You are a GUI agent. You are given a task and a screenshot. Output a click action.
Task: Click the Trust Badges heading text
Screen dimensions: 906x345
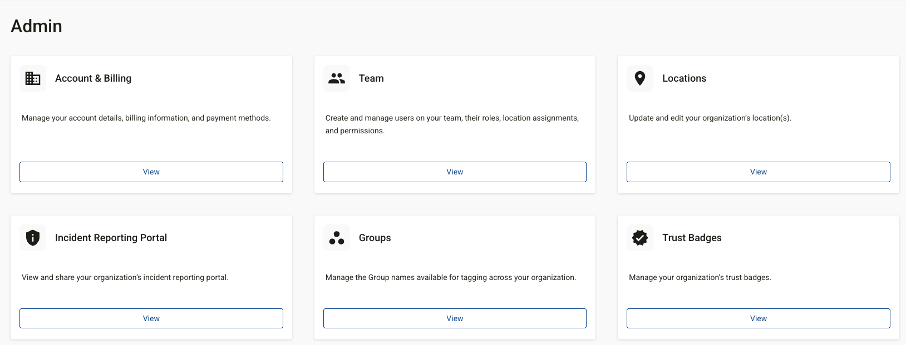(x=692, y=238)
